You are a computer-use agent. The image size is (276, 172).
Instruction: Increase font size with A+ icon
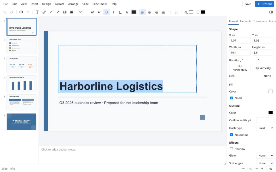[93, 12]
